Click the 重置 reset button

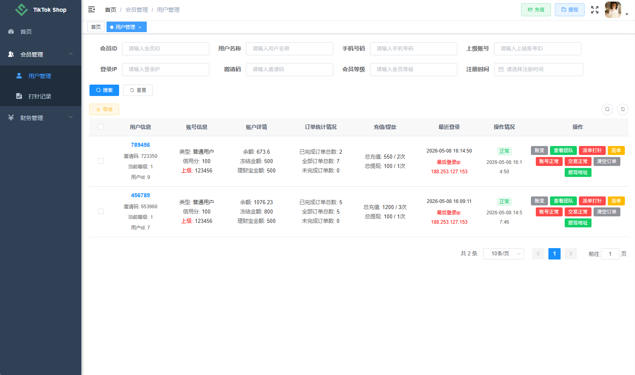click(x=138, y=90)
